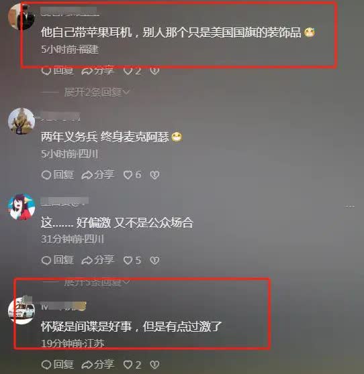Screen dimensions: 364x374
Task: Open the white car avatar profile
Action: pos(21,311)
